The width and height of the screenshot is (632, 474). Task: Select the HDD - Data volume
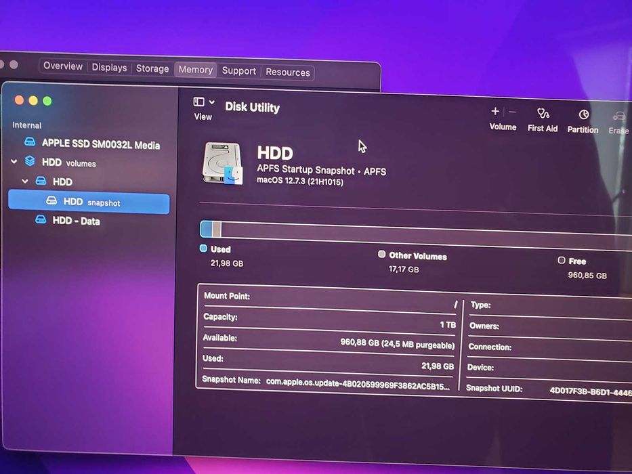pos(76,221)
